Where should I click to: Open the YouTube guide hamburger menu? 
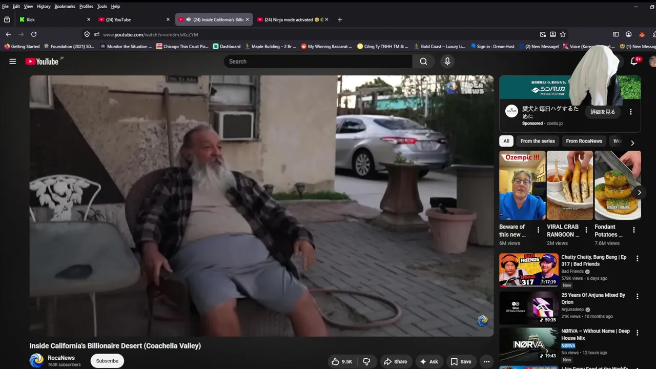(x=13, y=61)
